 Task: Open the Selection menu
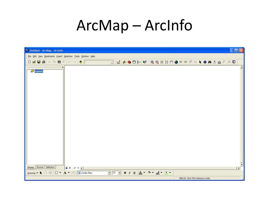pyautogui.click(x=68, y=56)
